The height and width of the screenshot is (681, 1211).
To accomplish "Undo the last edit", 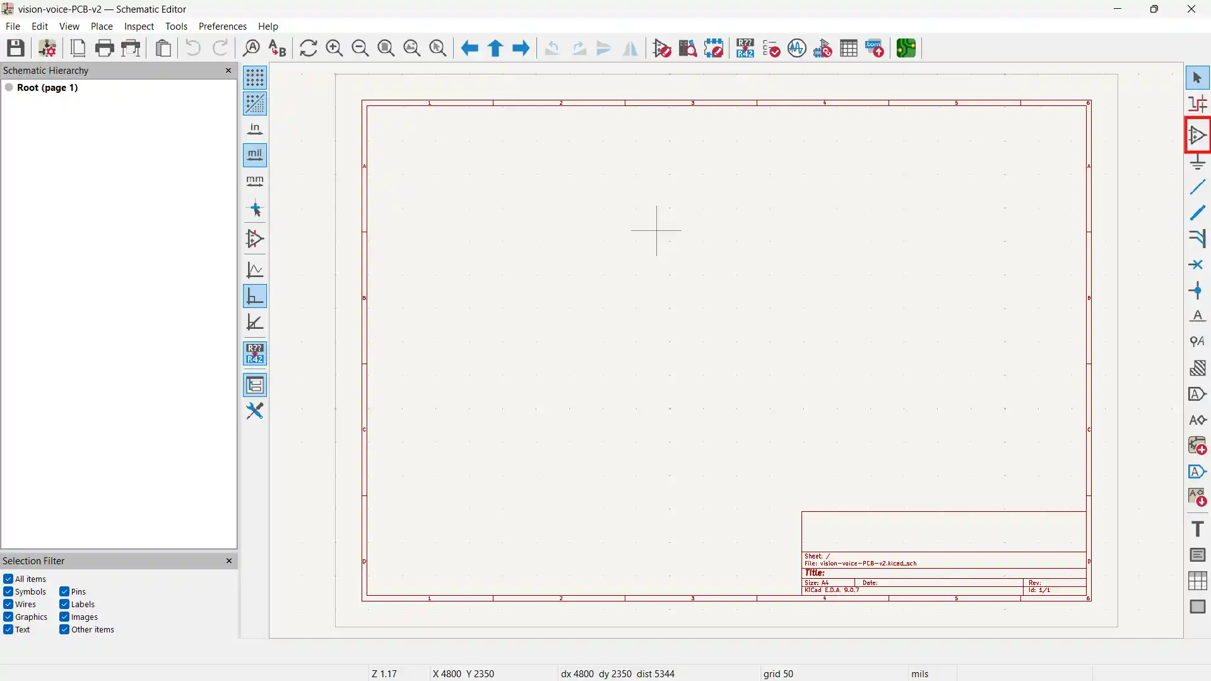I will pos(193,48).
